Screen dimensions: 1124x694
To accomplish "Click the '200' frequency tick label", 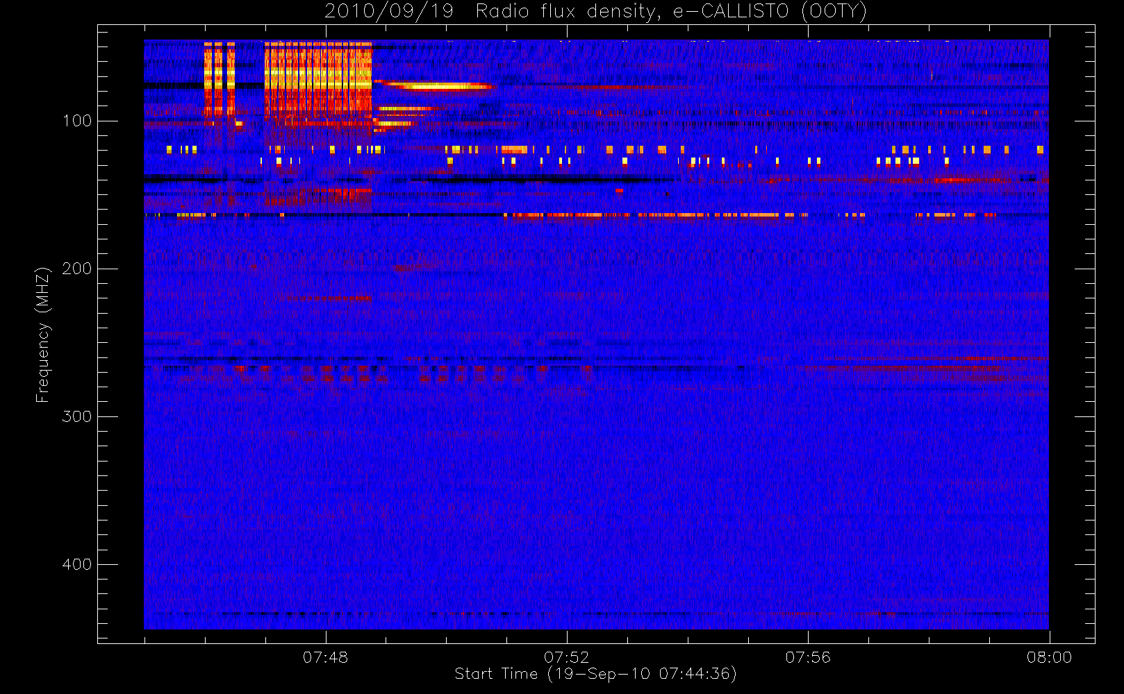I will 77,269.
